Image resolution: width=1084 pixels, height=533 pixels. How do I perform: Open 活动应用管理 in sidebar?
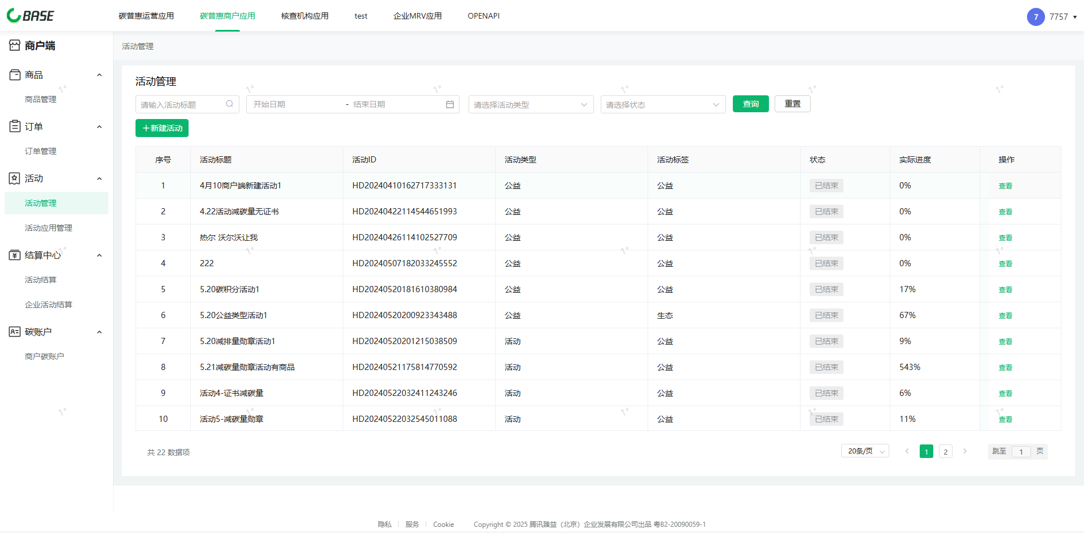(49, 228)
